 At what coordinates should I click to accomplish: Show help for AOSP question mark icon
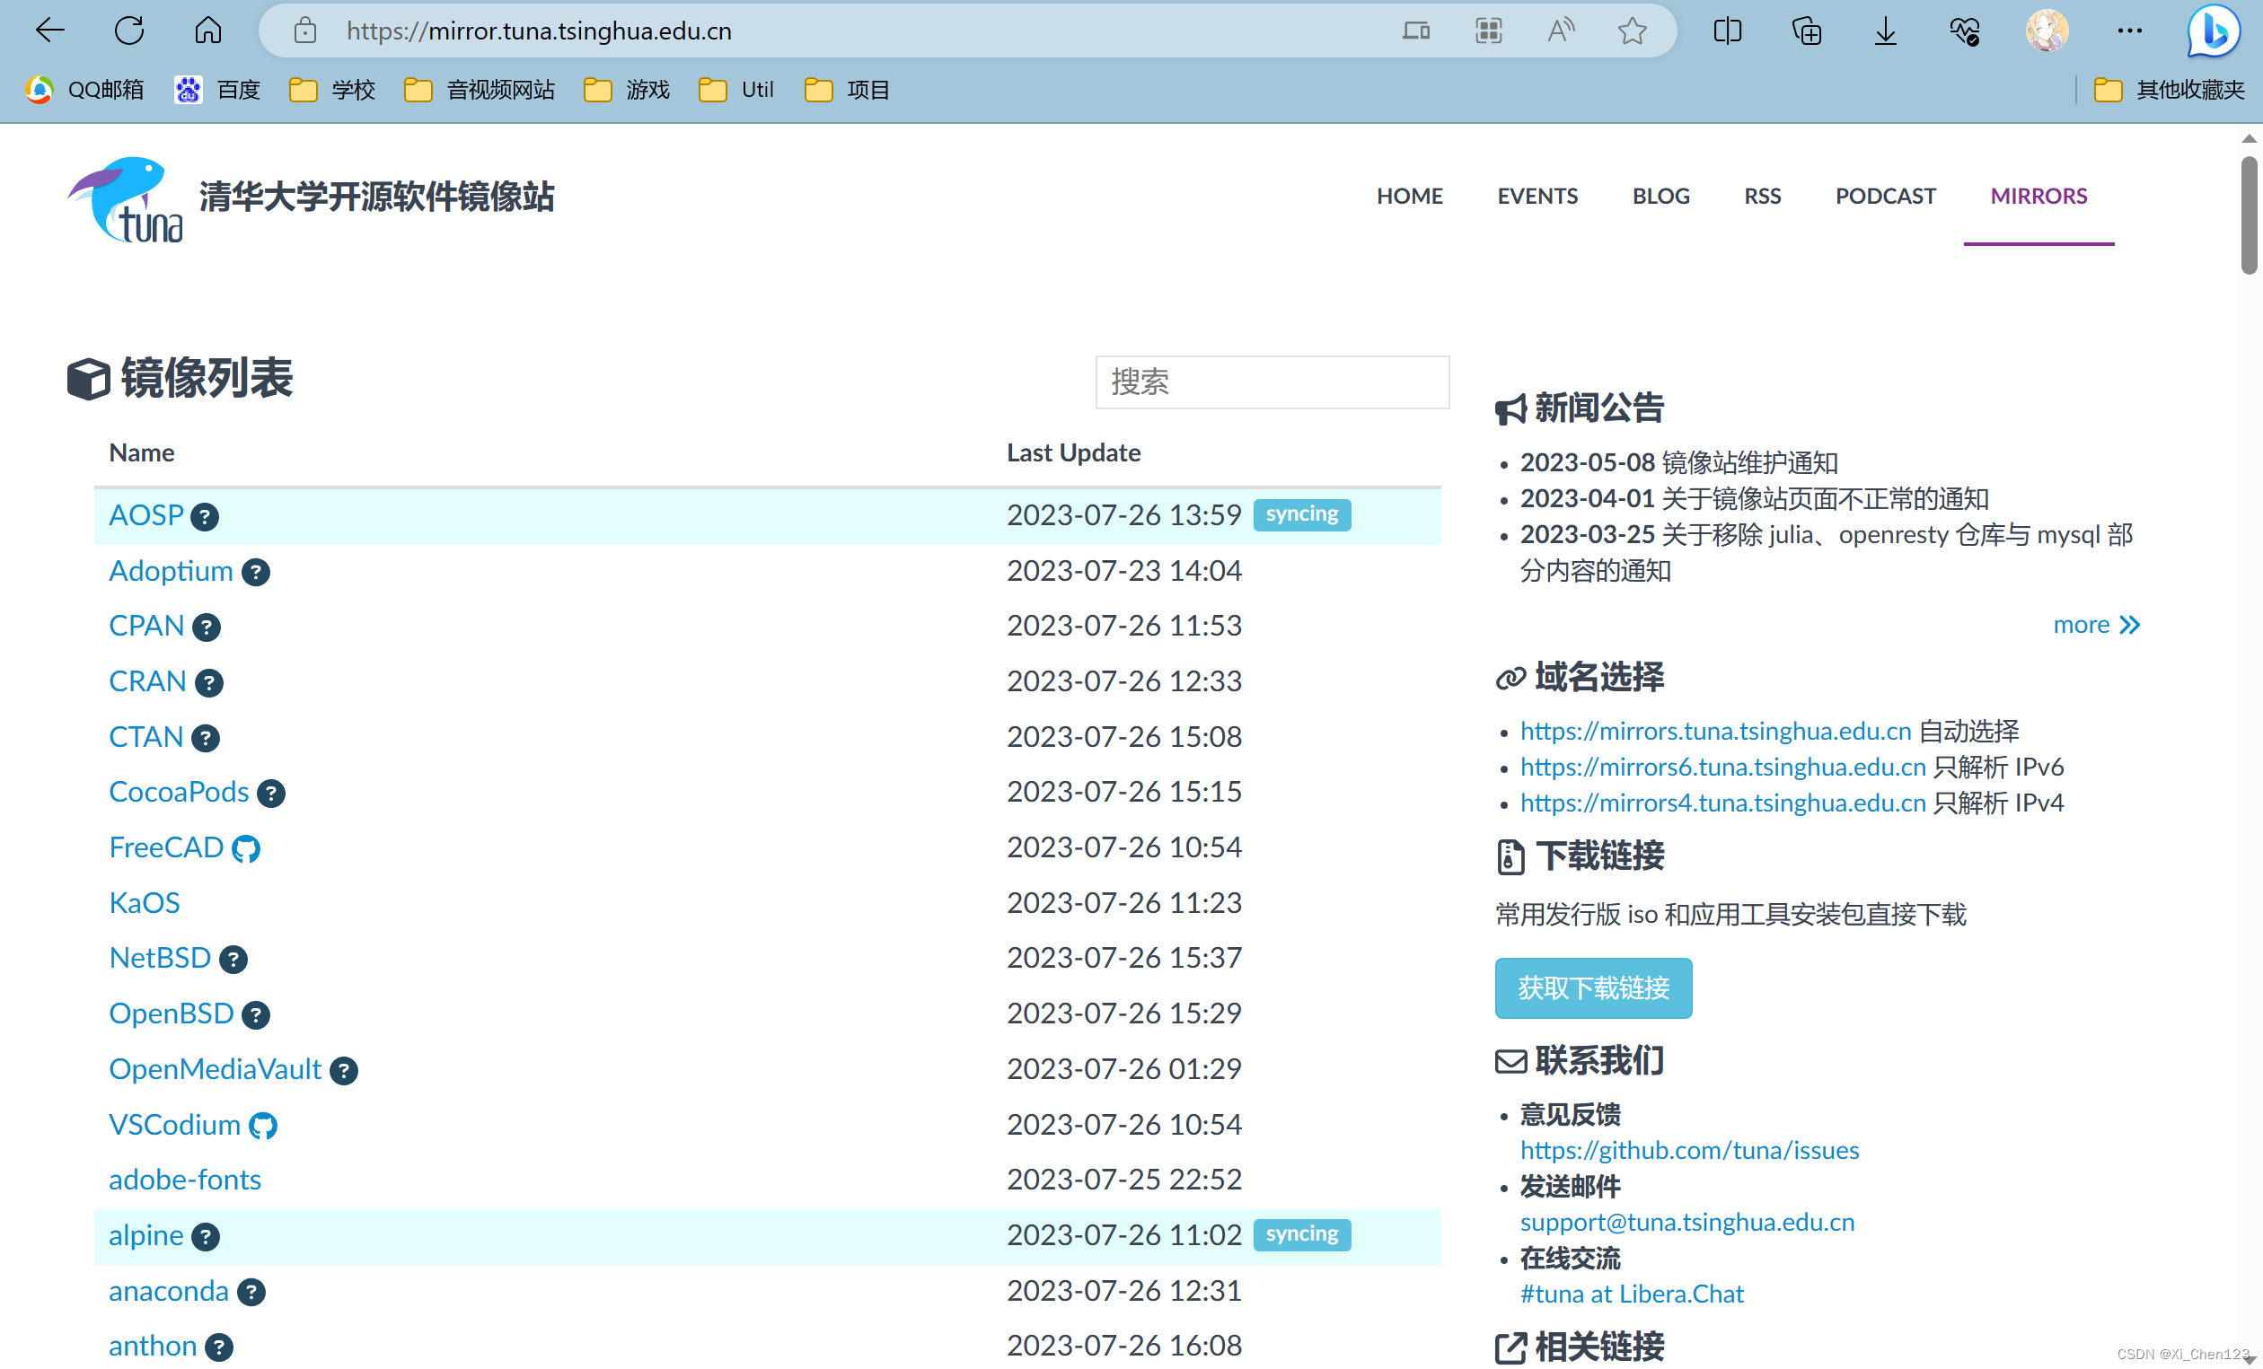pyautogui.click(x=204, y=517)
